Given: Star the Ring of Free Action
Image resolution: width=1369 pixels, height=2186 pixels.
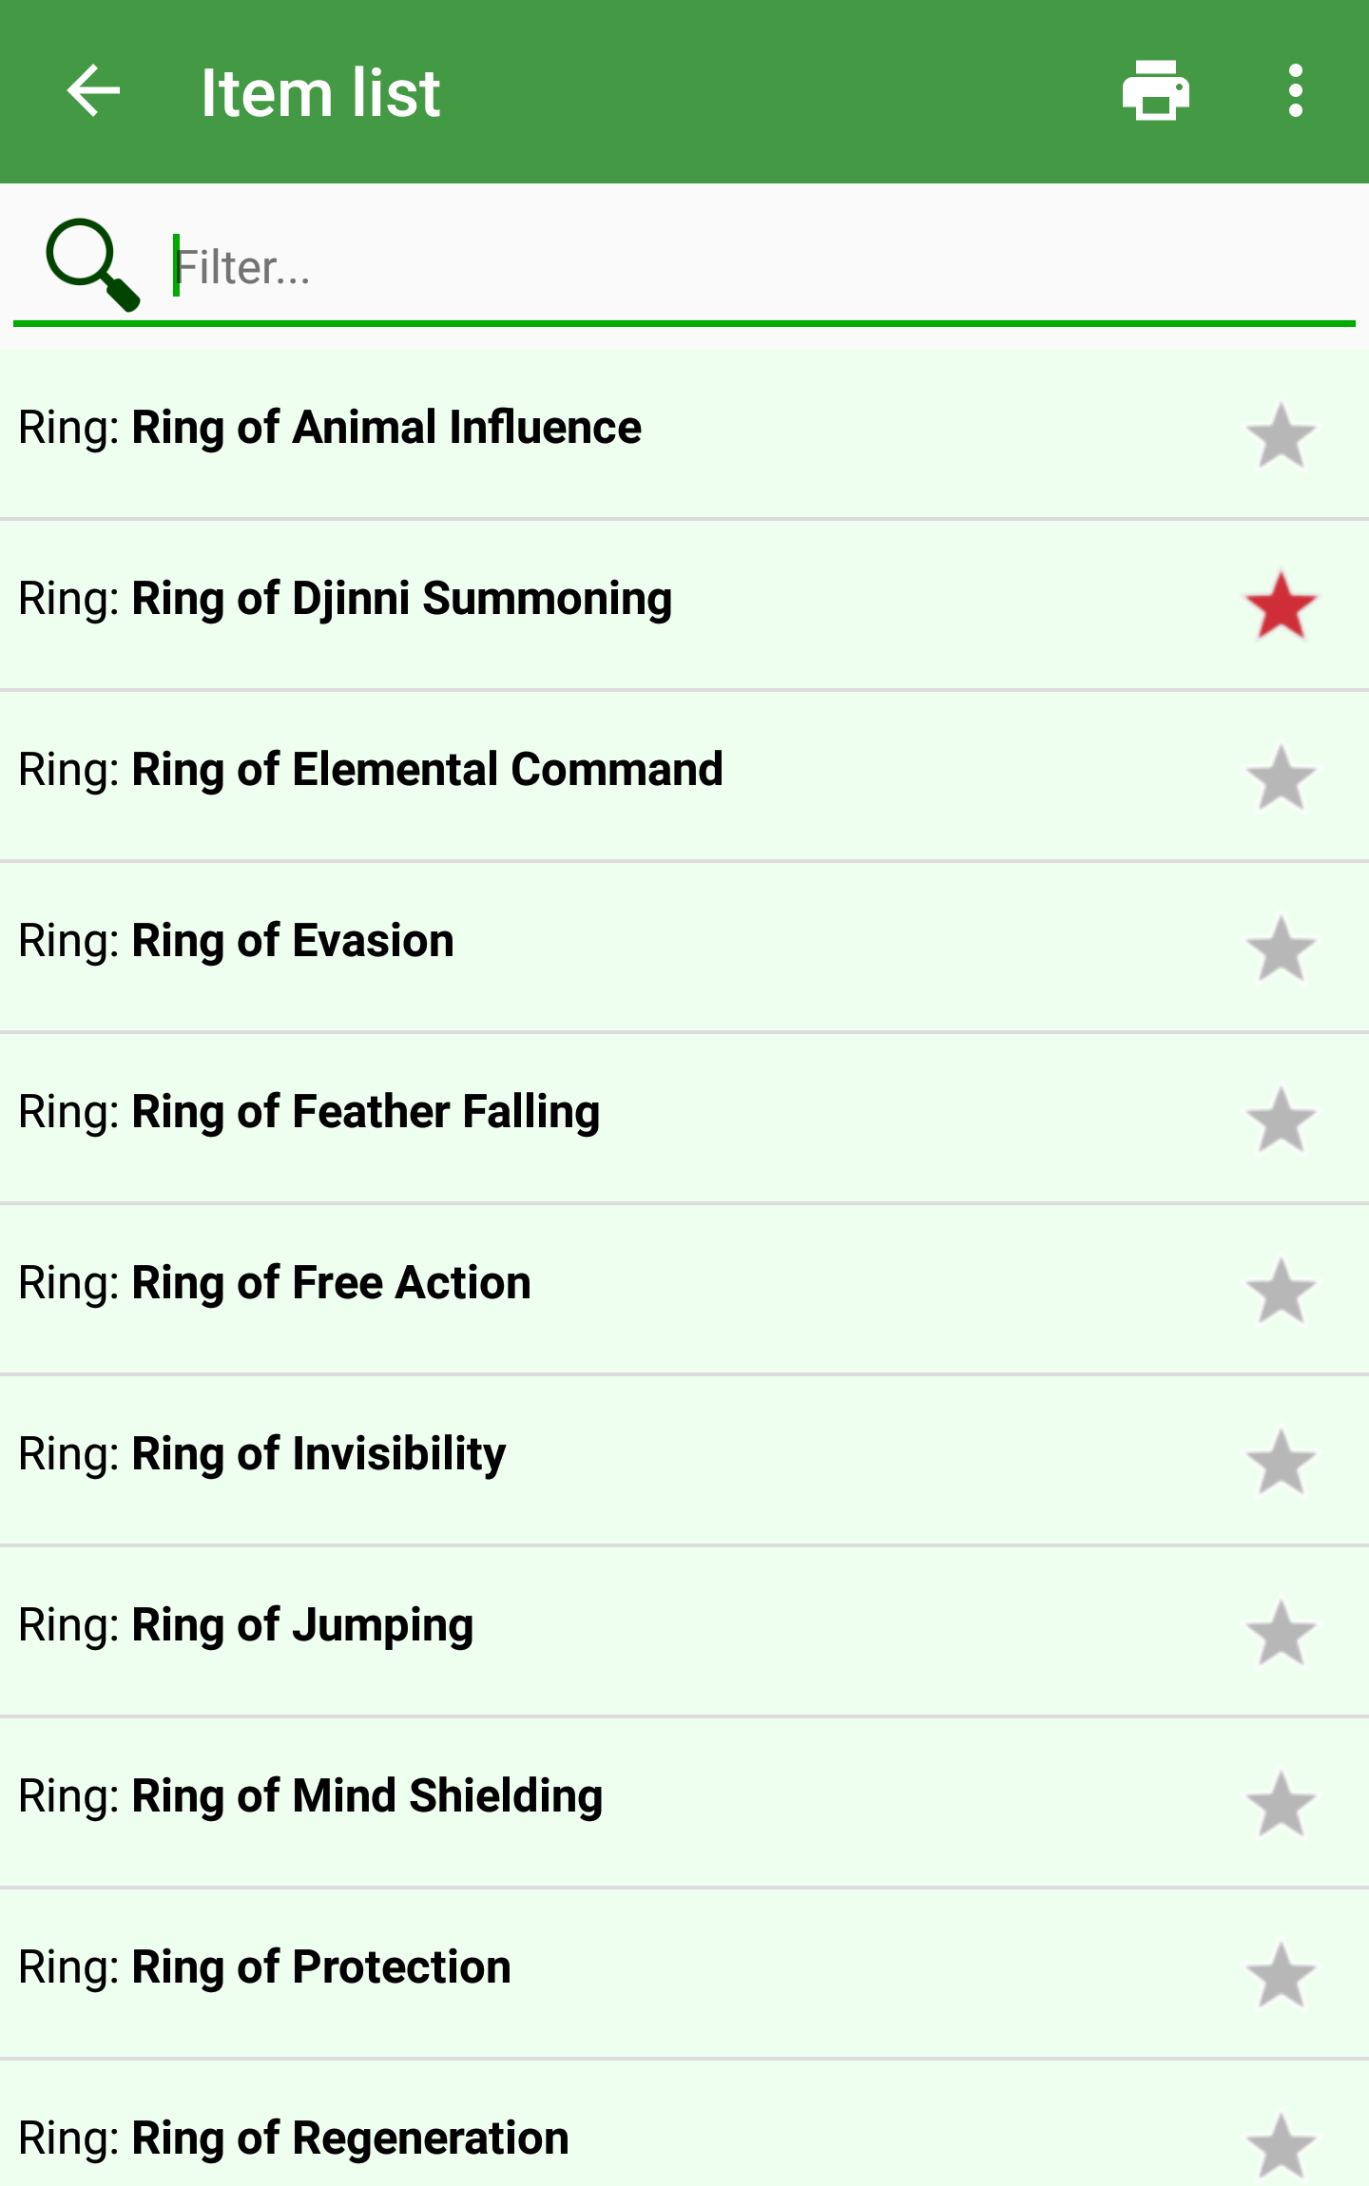Looking at the screenshot, I should (x=1281, y=1291).
